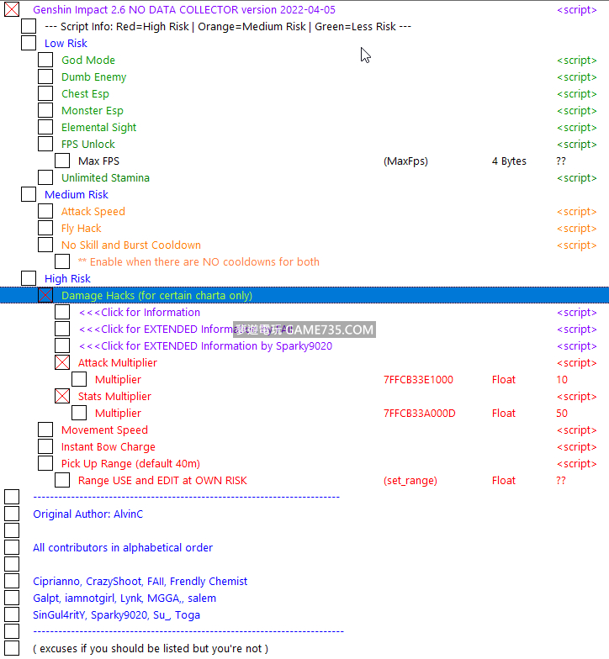
Task: Enable Fly Hack checkbox
Action: [x=45, y=229]
